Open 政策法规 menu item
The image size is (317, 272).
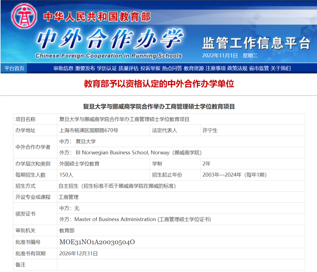(237, 68)
